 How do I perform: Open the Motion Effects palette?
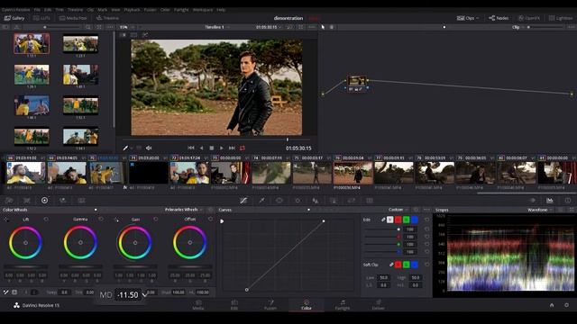(81, 201)
